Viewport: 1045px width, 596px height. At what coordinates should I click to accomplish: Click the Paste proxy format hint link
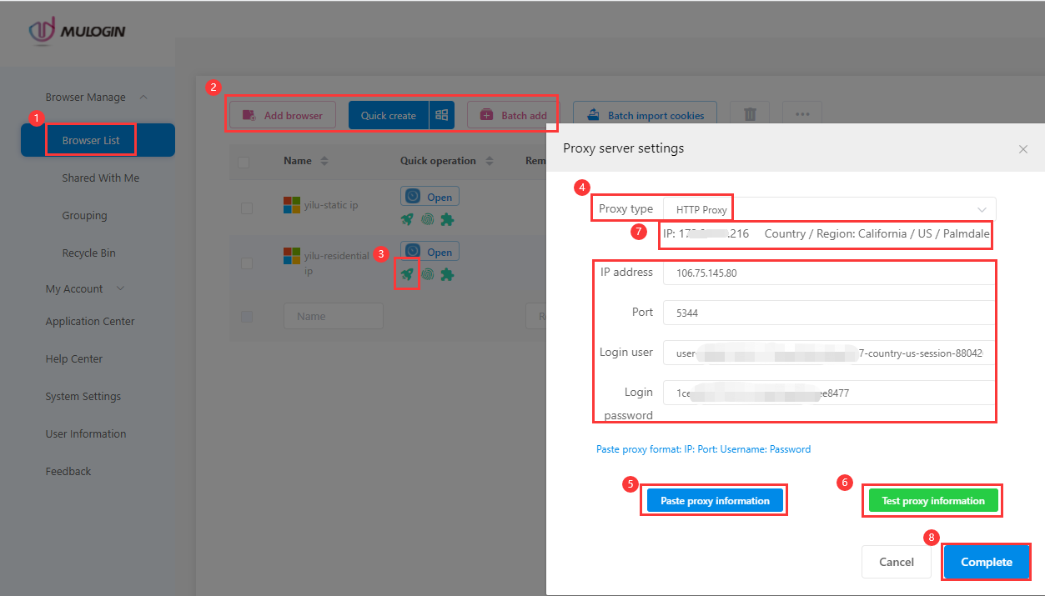[703, 448]
